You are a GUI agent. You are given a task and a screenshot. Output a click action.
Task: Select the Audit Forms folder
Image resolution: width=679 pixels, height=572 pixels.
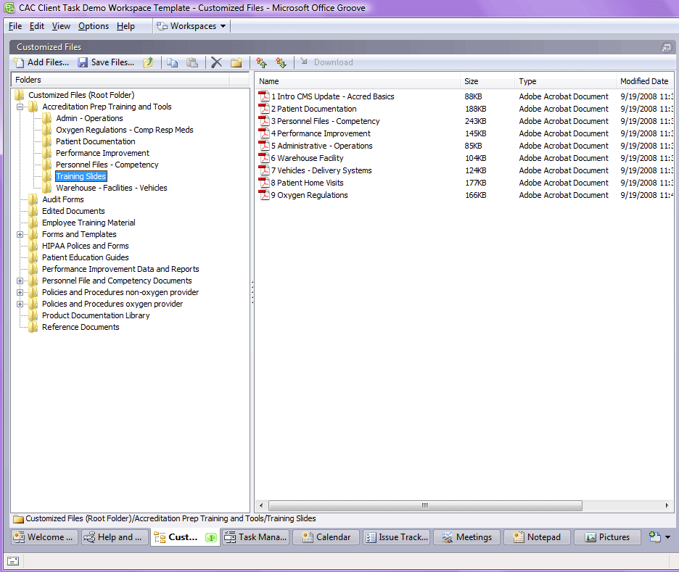[x=63, y=199]
